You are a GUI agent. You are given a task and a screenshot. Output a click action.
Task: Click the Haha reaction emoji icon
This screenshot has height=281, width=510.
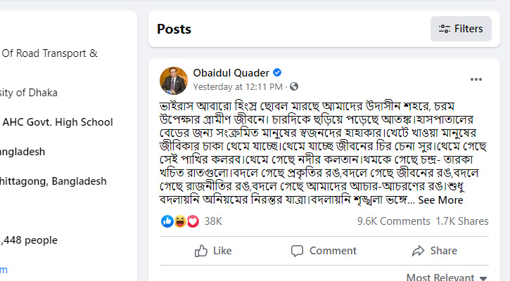pos(179,221)
